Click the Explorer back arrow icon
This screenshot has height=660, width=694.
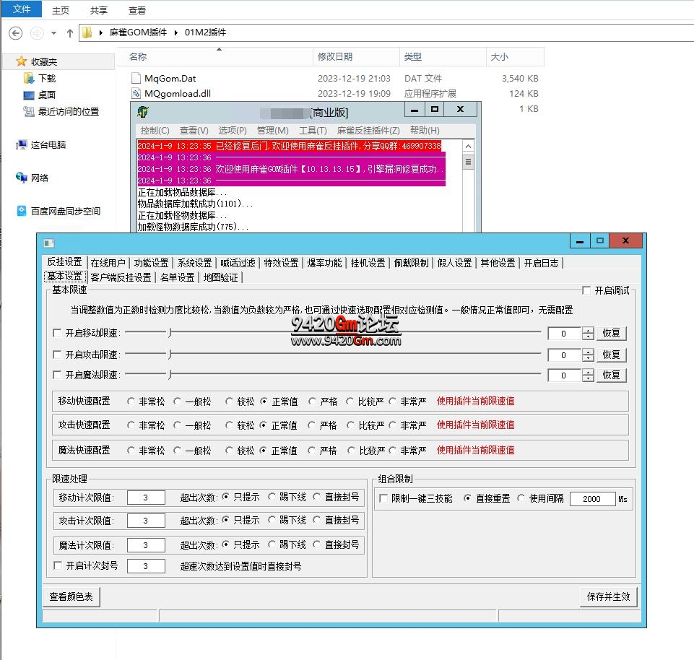pos(15,33)
